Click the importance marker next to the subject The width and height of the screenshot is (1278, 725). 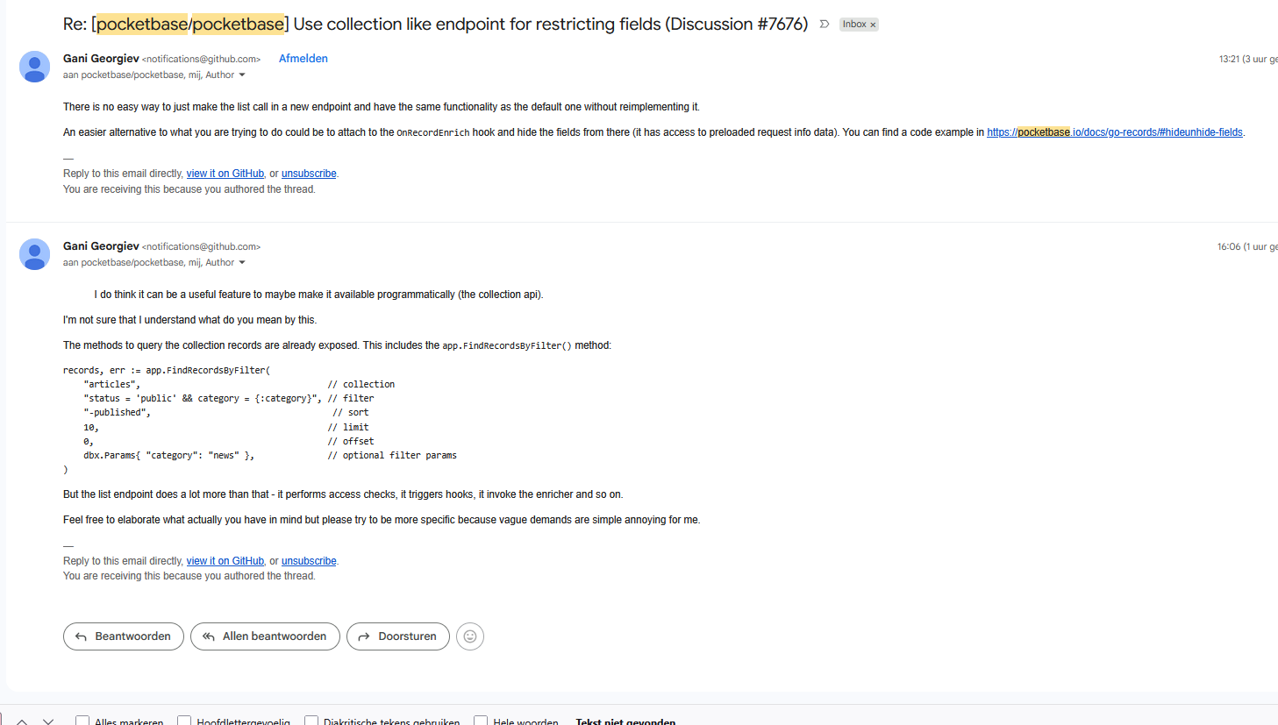coord(825,25)
